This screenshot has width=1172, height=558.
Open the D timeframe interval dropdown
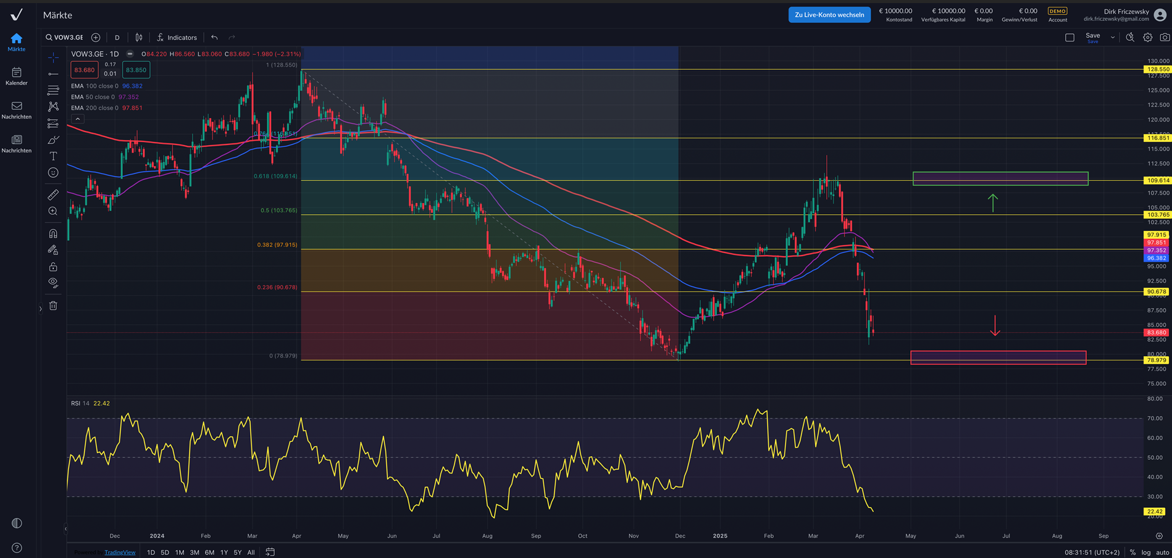117,38
